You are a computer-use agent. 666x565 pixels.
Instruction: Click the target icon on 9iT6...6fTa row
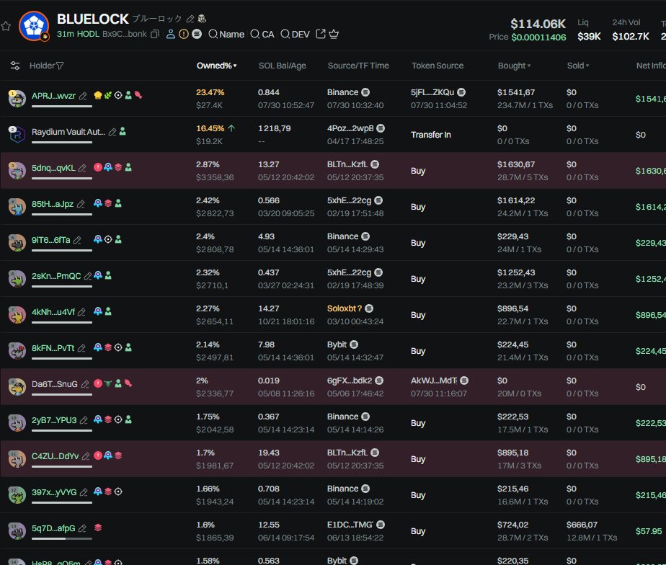108,239
